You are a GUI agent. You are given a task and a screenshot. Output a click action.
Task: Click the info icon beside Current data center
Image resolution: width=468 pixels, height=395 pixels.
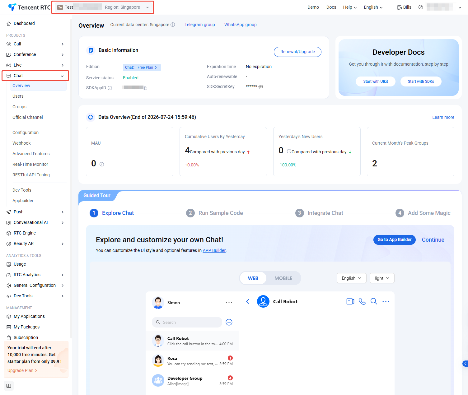point(173,25)
